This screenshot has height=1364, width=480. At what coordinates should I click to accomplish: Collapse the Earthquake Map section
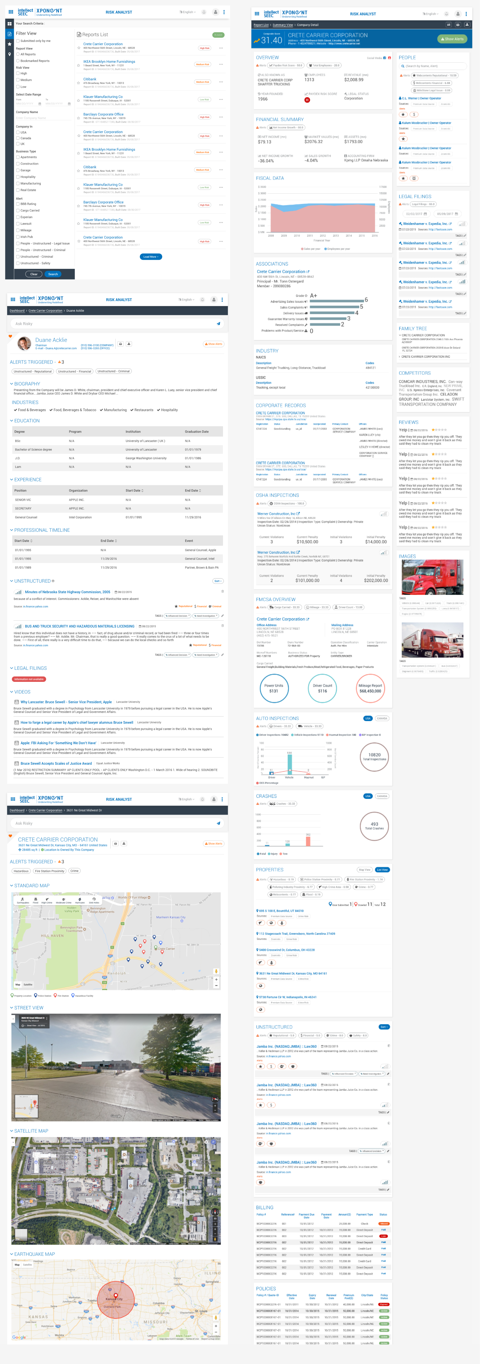[12, 1254]
